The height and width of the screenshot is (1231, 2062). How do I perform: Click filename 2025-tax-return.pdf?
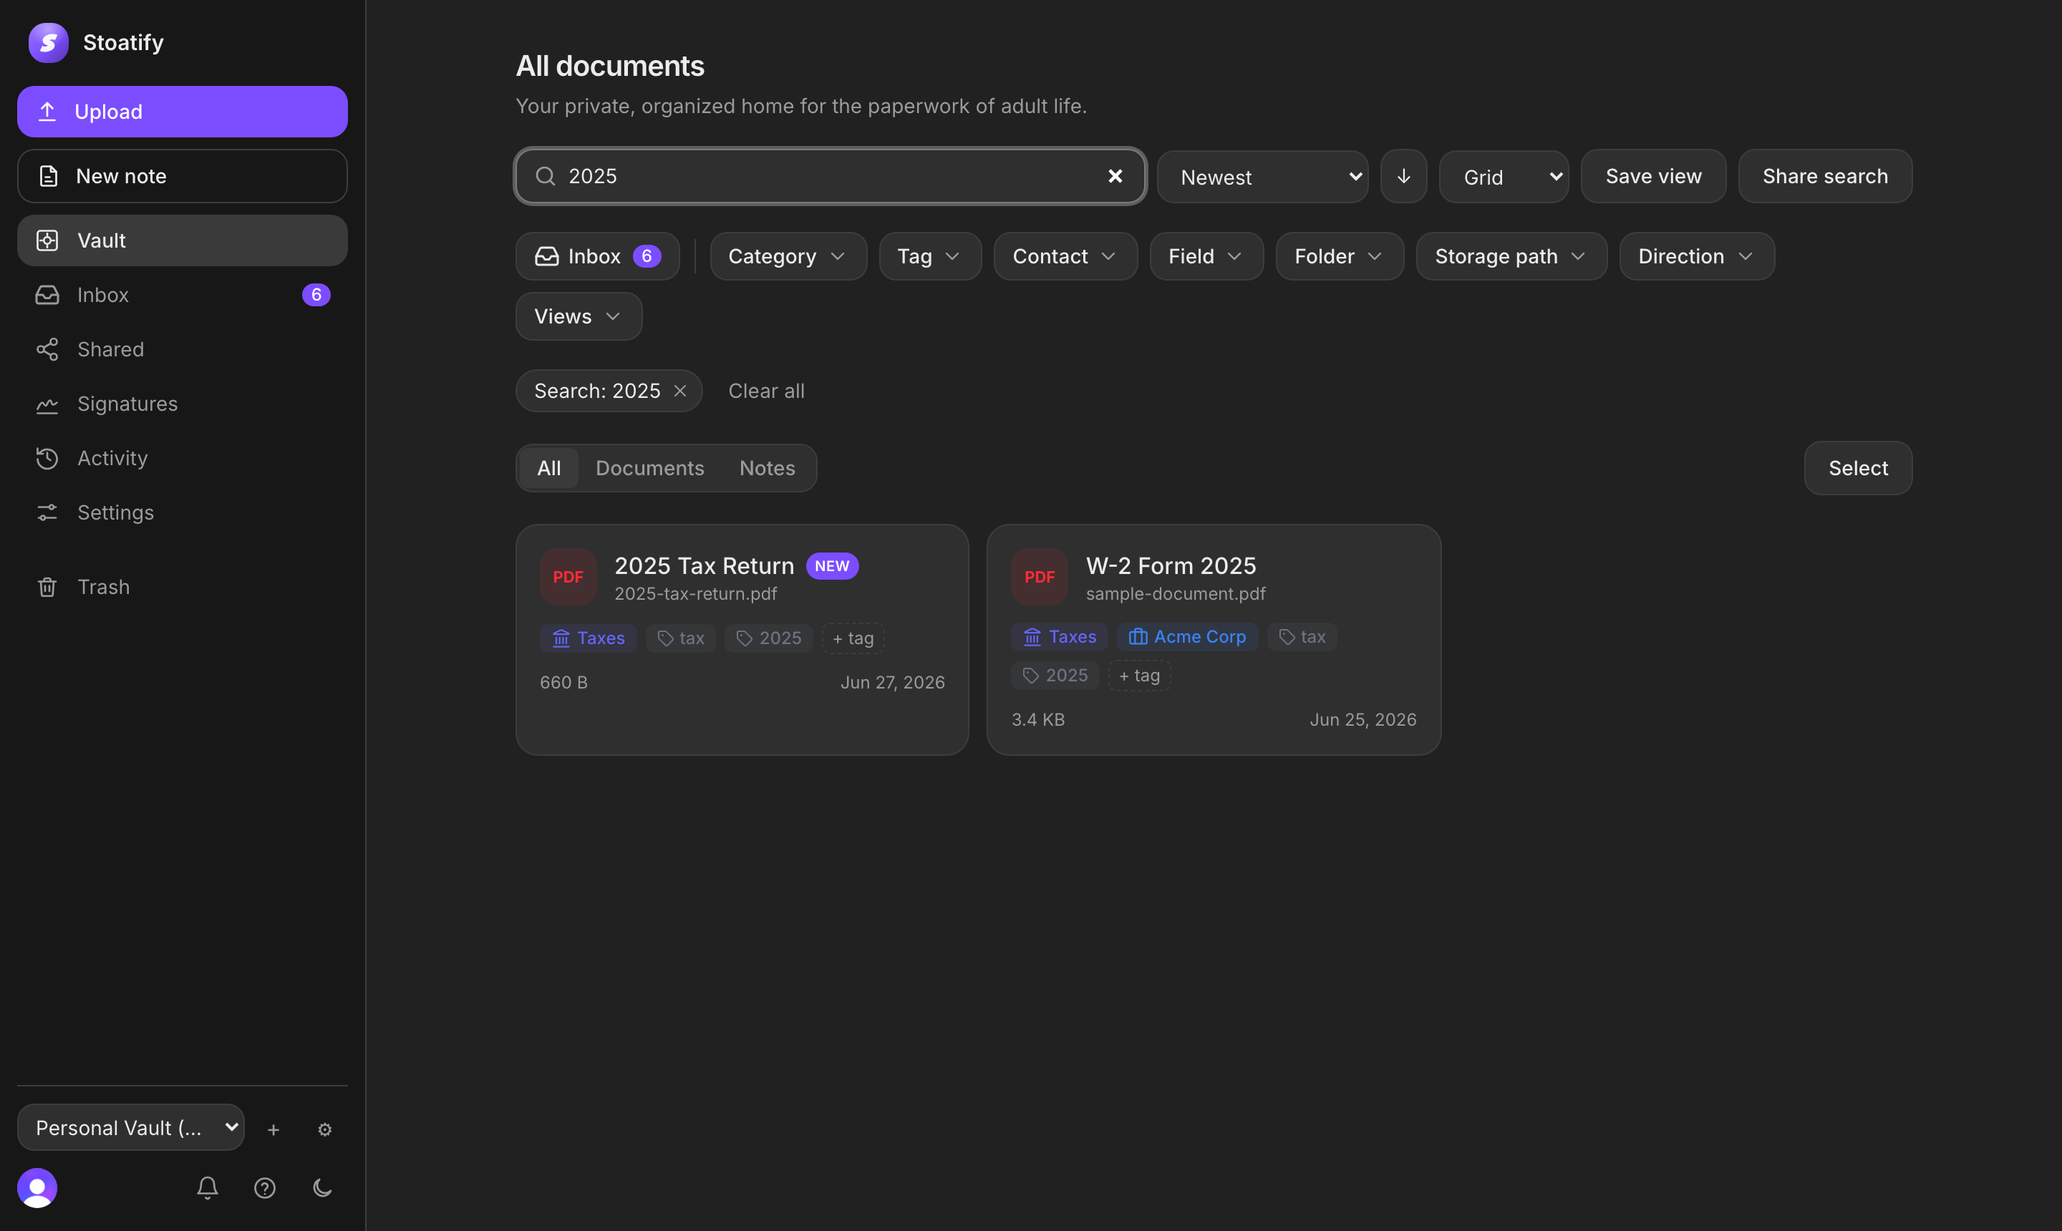tap(695, 594)
